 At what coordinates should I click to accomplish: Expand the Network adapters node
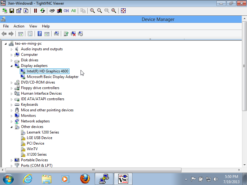(12, 121)
